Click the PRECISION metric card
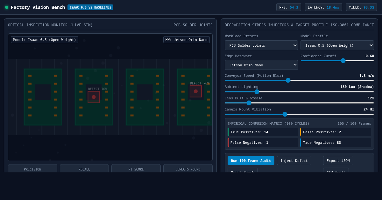This screenshot has width=382, height=200. tap(32, 169)
